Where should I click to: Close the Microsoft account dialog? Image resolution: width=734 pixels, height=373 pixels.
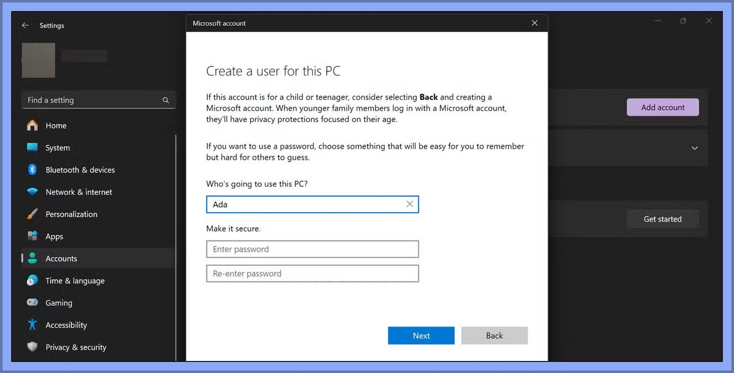pyautogui.click(x=534, y=23)
